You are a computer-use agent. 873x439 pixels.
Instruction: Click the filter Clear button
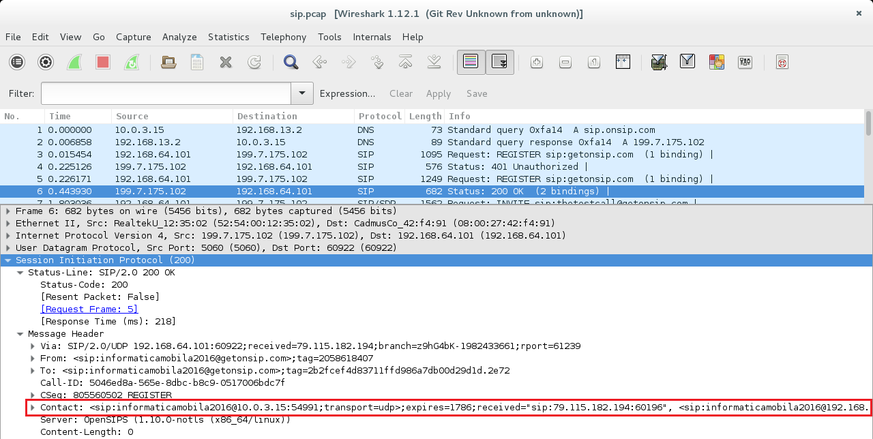pos(401,93)
